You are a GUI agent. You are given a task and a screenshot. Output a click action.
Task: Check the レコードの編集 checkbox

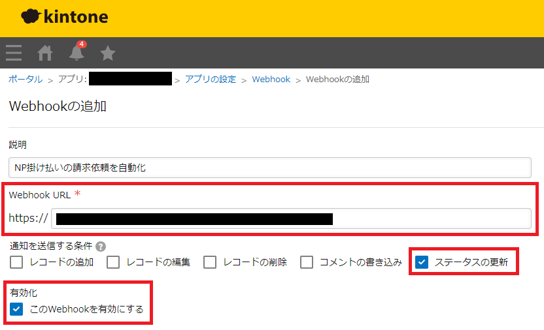113,262
